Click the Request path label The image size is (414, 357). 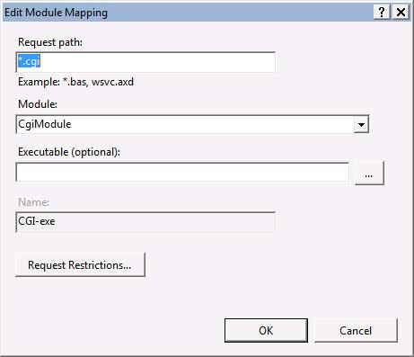pos(50,42)
